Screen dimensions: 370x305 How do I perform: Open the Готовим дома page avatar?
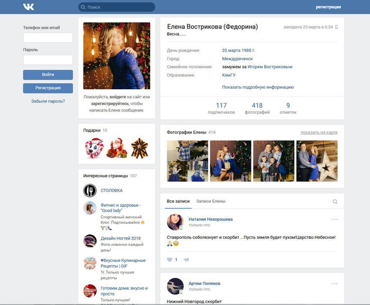pyautogui.click(x=90, y=291)
